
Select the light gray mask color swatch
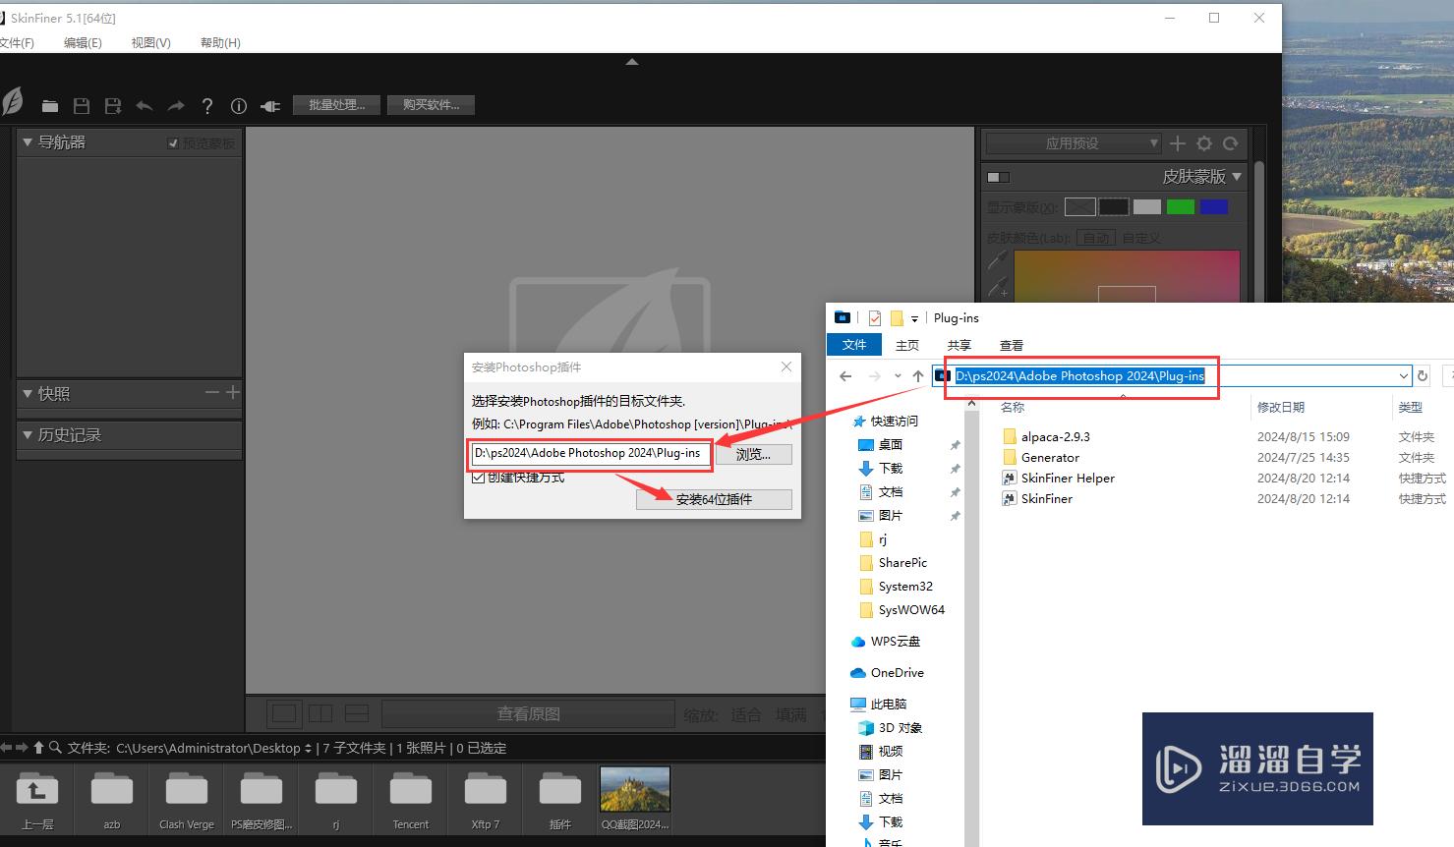(1146, 206)
